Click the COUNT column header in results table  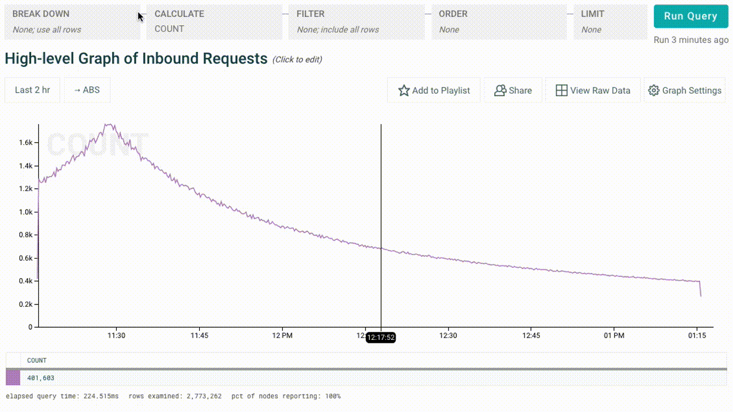click(37, 360)
